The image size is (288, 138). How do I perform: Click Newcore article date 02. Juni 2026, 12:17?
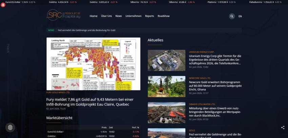199,93
